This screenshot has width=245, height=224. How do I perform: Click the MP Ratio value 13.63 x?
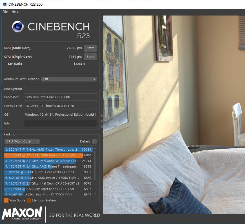(x=79, y=64)
